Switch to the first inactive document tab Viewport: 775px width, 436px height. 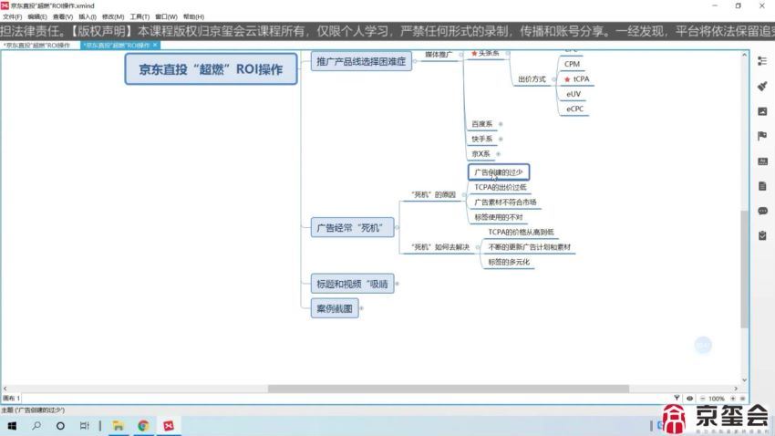pyautogui.click(x=37, y=45)
